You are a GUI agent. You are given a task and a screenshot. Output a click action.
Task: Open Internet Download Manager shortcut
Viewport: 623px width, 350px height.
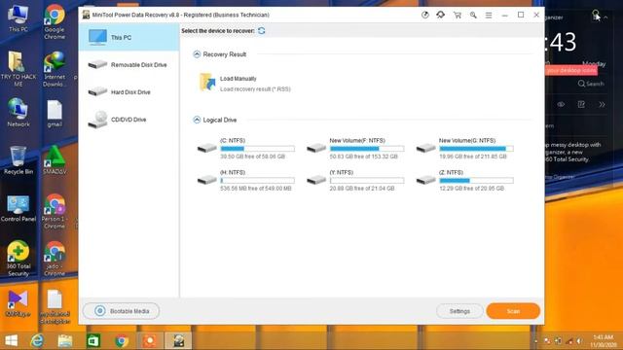click(55, 69)
